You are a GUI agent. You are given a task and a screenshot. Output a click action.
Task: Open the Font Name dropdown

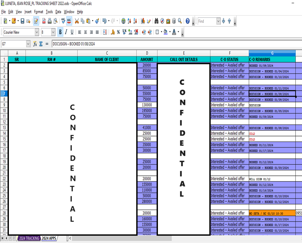coord(37,32)
